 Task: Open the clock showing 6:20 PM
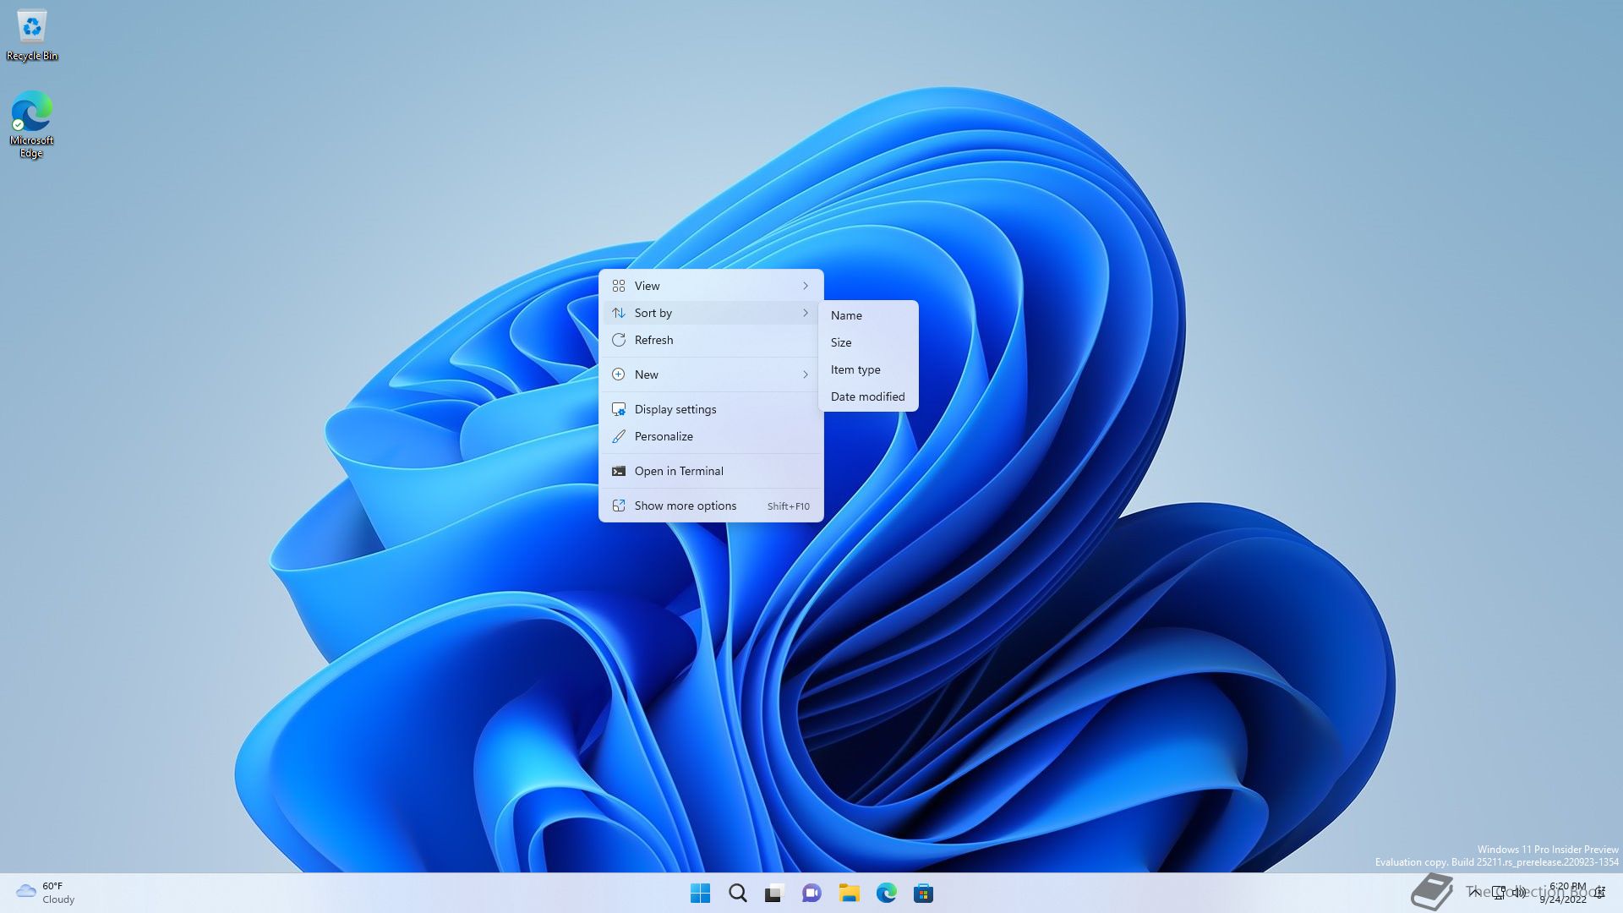1563,893
